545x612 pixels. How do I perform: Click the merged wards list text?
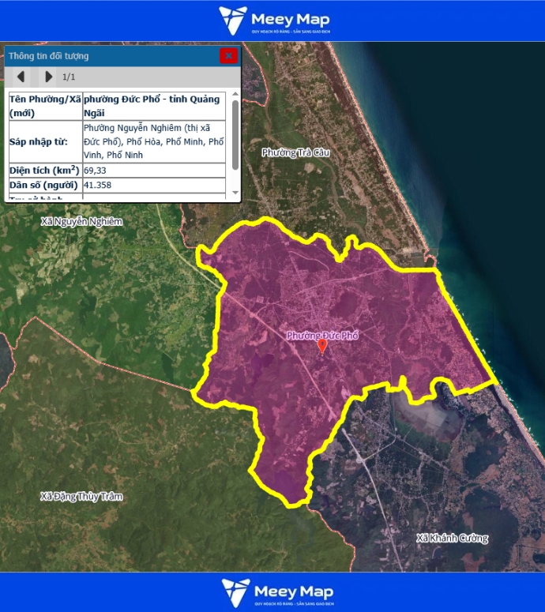click(x=153, y=141)
